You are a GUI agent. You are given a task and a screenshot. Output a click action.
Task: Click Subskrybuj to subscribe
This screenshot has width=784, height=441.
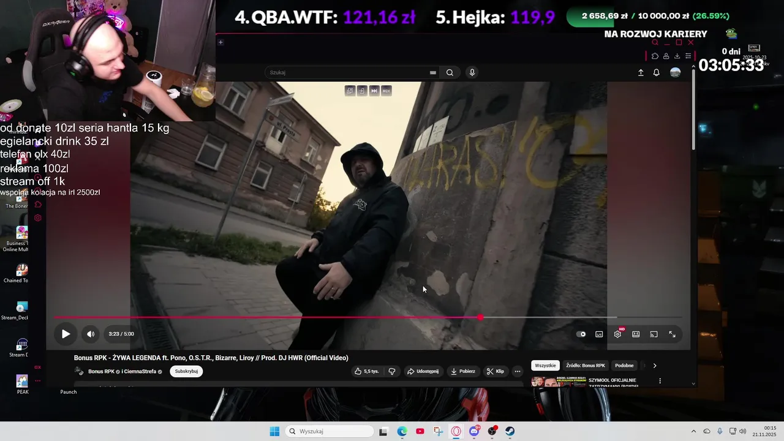(186, 371)
